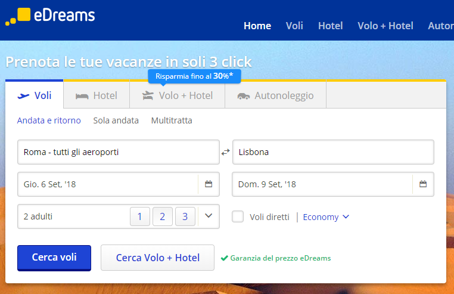454x294 pixels.
Task: Click the eDreams logo
Action: click(50, 16)
